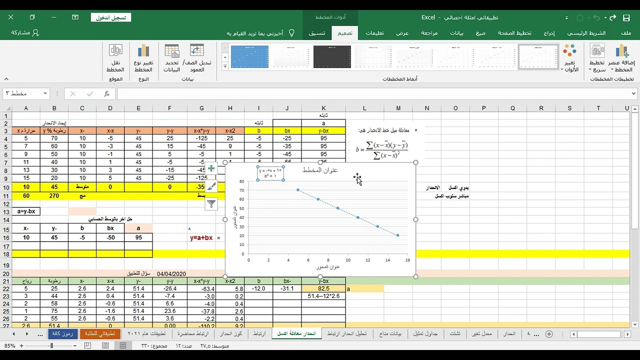The width and height of the screenshot is (640, 360).
Task: Open the ملف file menu
Action: pos(625,33)
